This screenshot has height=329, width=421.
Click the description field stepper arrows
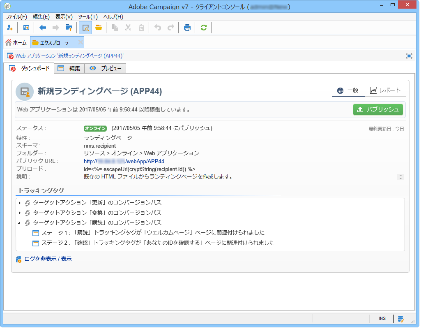tap(400, 177)
